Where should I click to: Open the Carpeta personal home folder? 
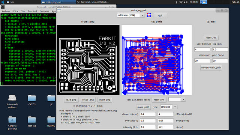[x=12, y=123]
